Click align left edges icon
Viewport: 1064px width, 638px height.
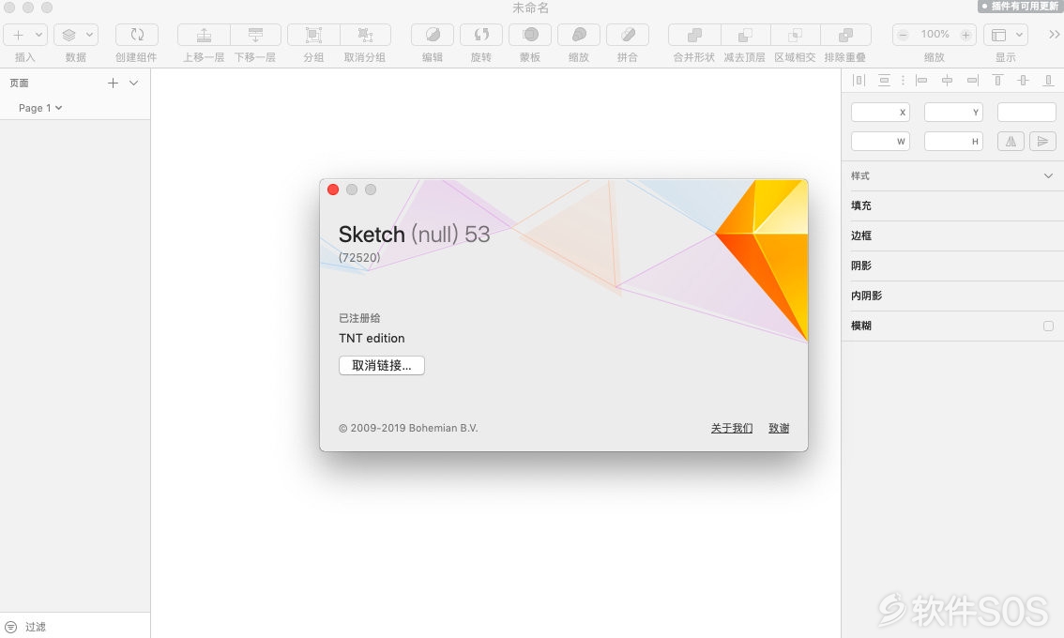pos(921,80)
